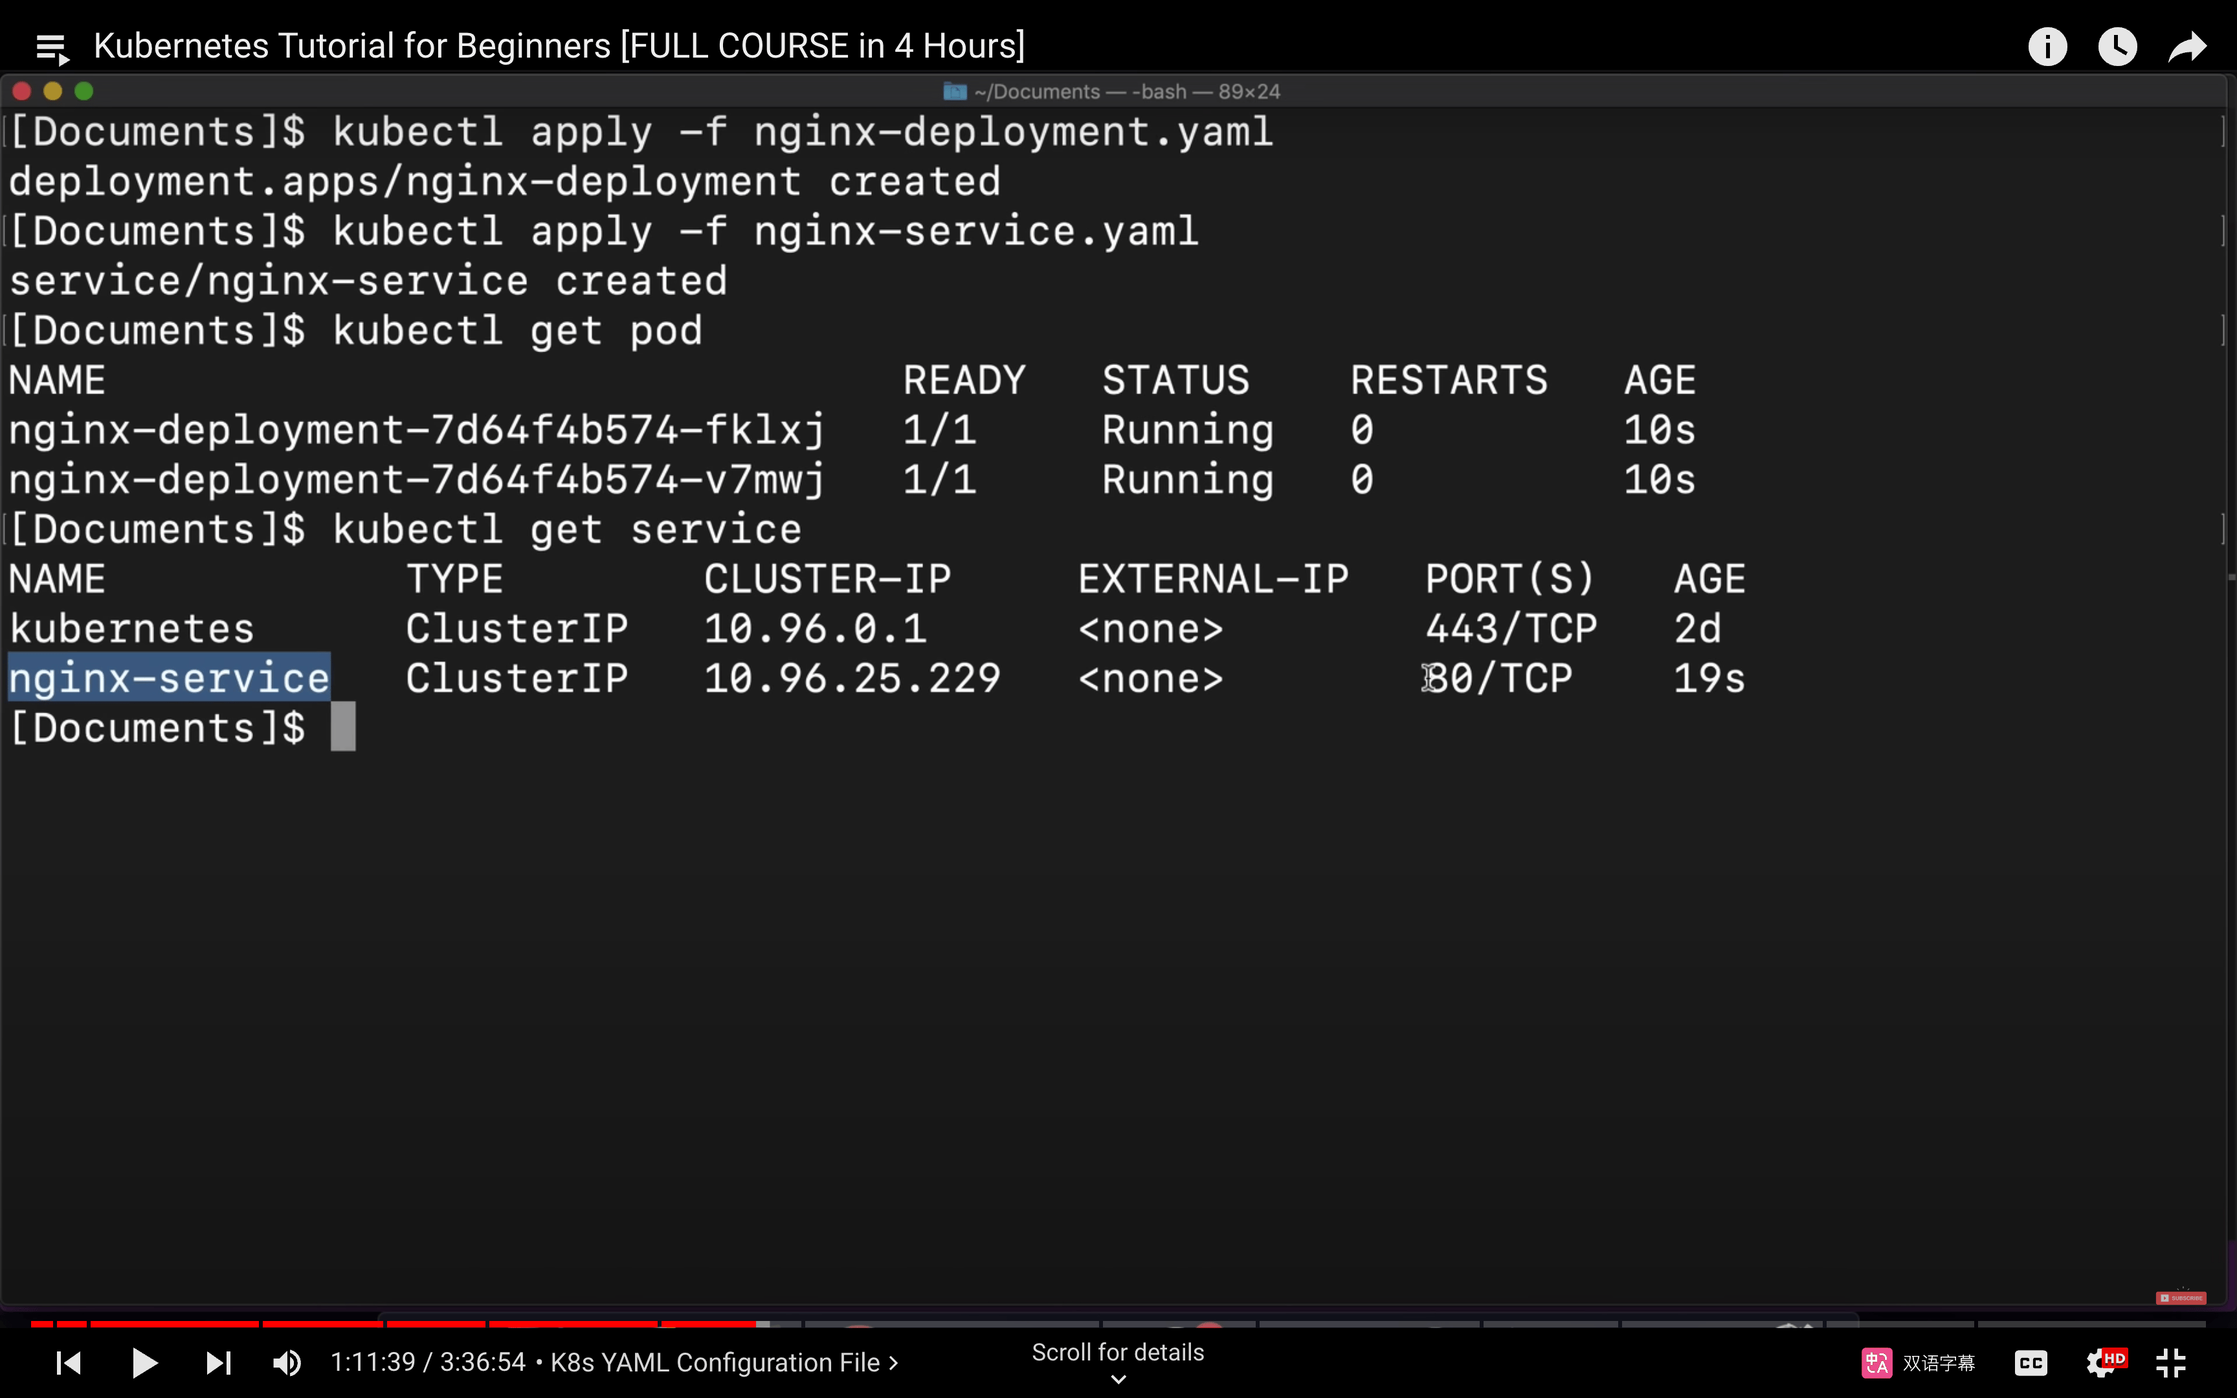Click the subscribe watermark button
Image resolution: width=2237 pixels, height=1398 pixels.
pyautogui.click(x=2181, y=1297)
